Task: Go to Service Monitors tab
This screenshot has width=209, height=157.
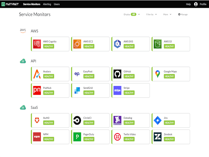Action: [32, 4]
